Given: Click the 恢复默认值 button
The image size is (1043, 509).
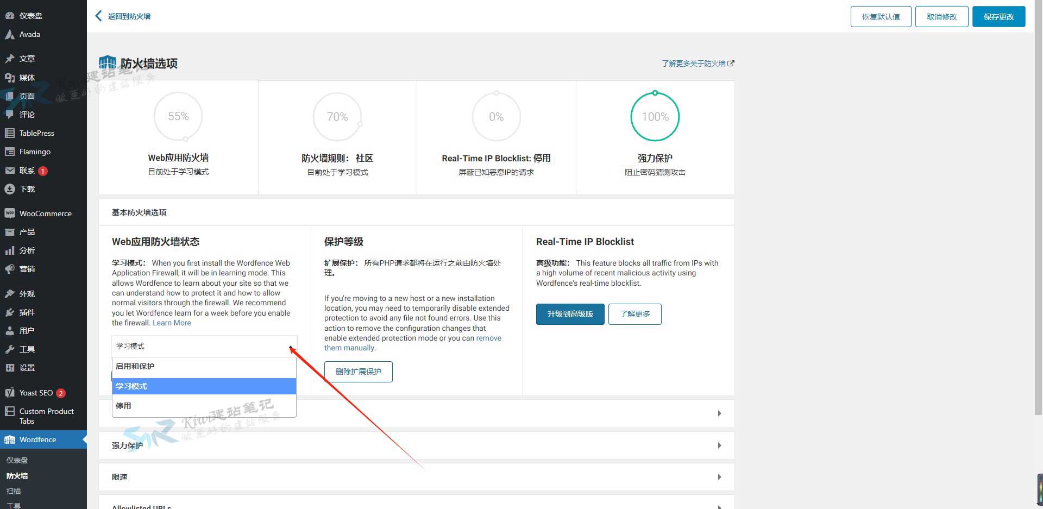Looking at the screenshot, I should 881,17.
